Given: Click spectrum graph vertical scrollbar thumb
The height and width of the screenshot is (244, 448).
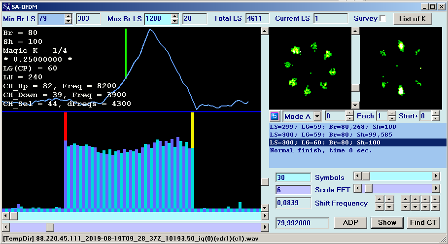Looking at the screenshot, I should tap(265, 182).
